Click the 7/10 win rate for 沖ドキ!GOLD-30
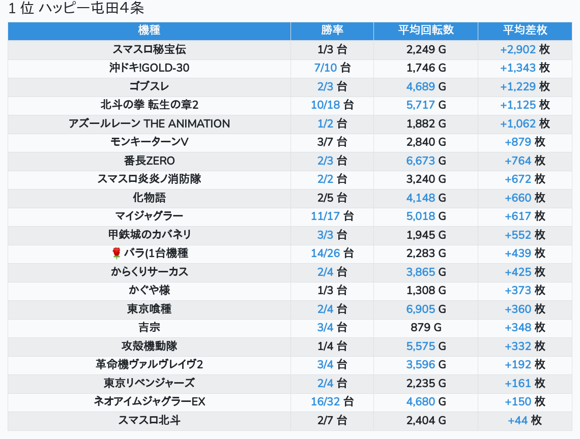 click(x=325, y=68)
